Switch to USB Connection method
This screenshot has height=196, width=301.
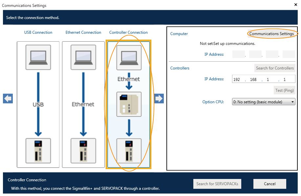pos(38,32)
